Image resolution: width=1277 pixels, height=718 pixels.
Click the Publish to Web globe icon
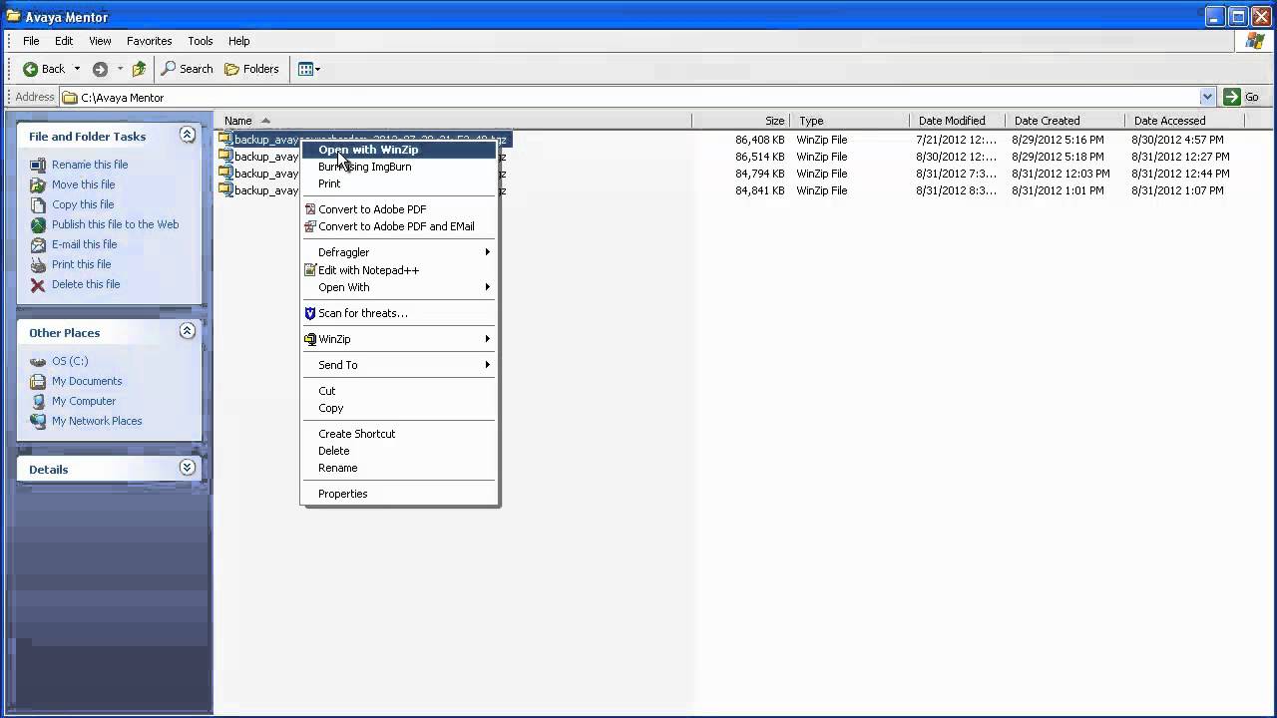point(38,224)
